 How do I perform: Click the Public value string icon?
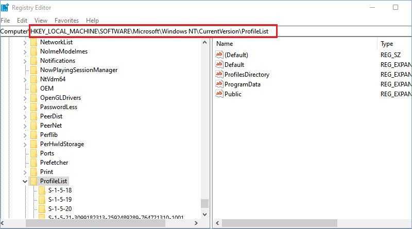[219, 94]
